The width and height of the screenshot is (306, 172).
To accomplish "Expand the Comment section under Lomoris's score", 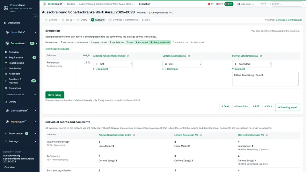I will tap(170, 69).
